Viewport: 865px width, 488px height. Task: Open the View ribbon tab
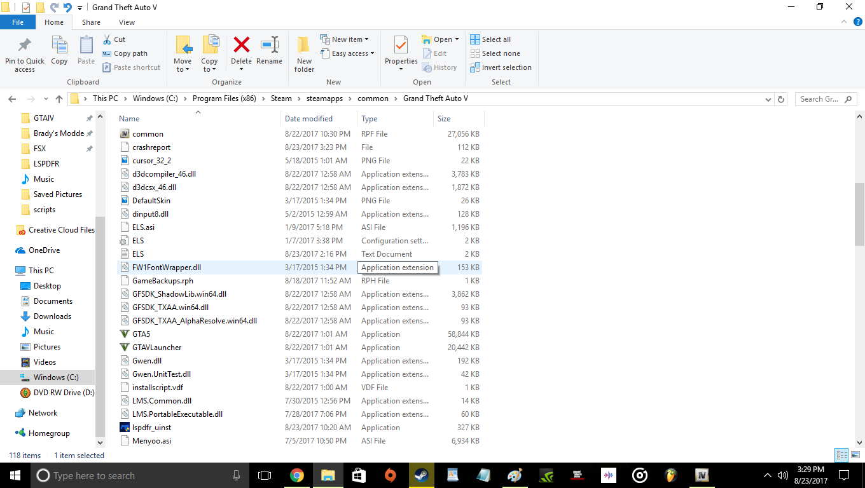[x=127, y=22]
